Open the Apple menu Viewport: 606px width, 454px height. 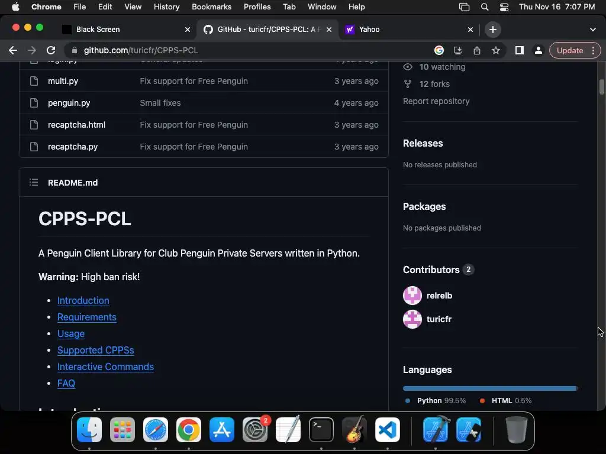point(15,7)
